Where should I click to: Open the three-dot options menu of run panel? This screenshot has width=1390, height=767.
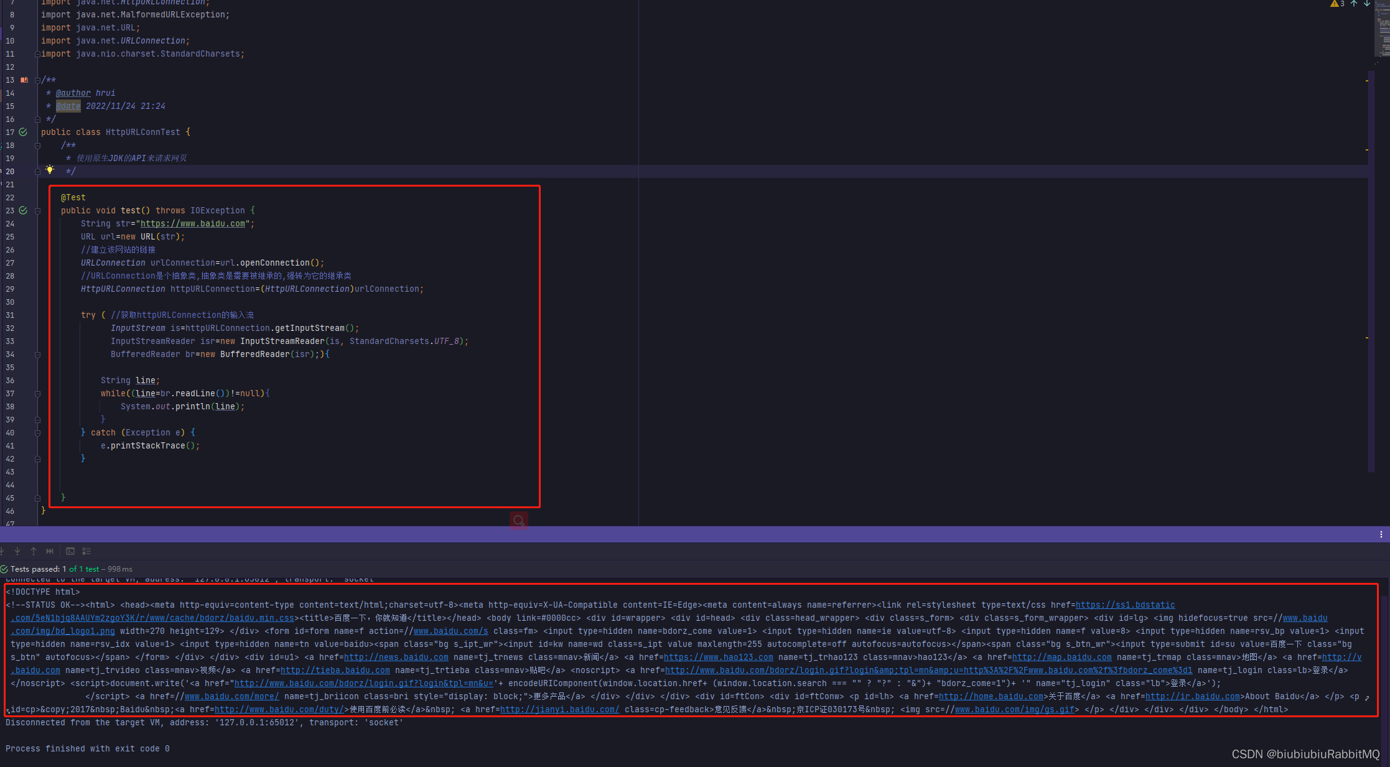(1381, 534)
